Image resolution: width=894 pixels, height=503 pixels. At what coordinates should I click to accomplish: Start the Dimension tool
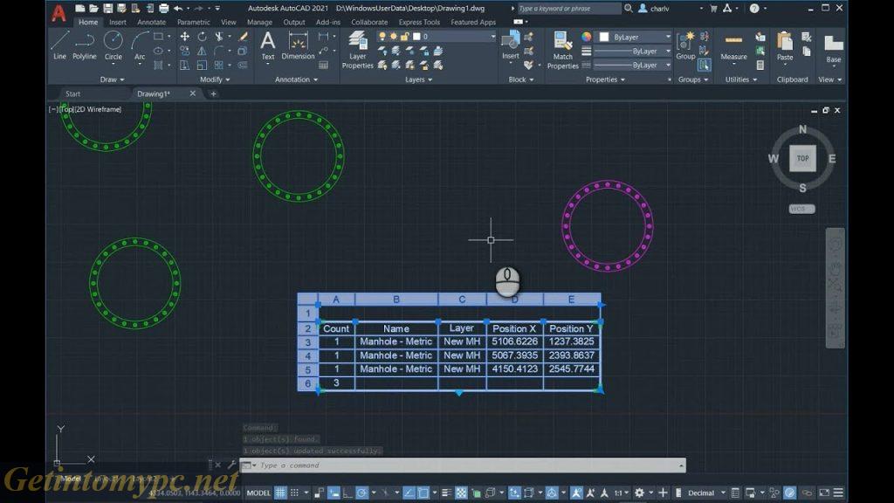(298, 45)
